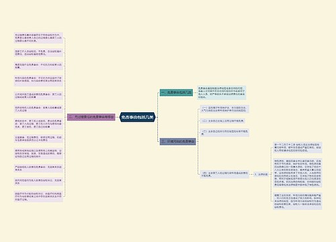Select the small node labeled 1. 法律依据
This screenshot has width=336, height=242.
pyautogui.click(x=261, y=174)
